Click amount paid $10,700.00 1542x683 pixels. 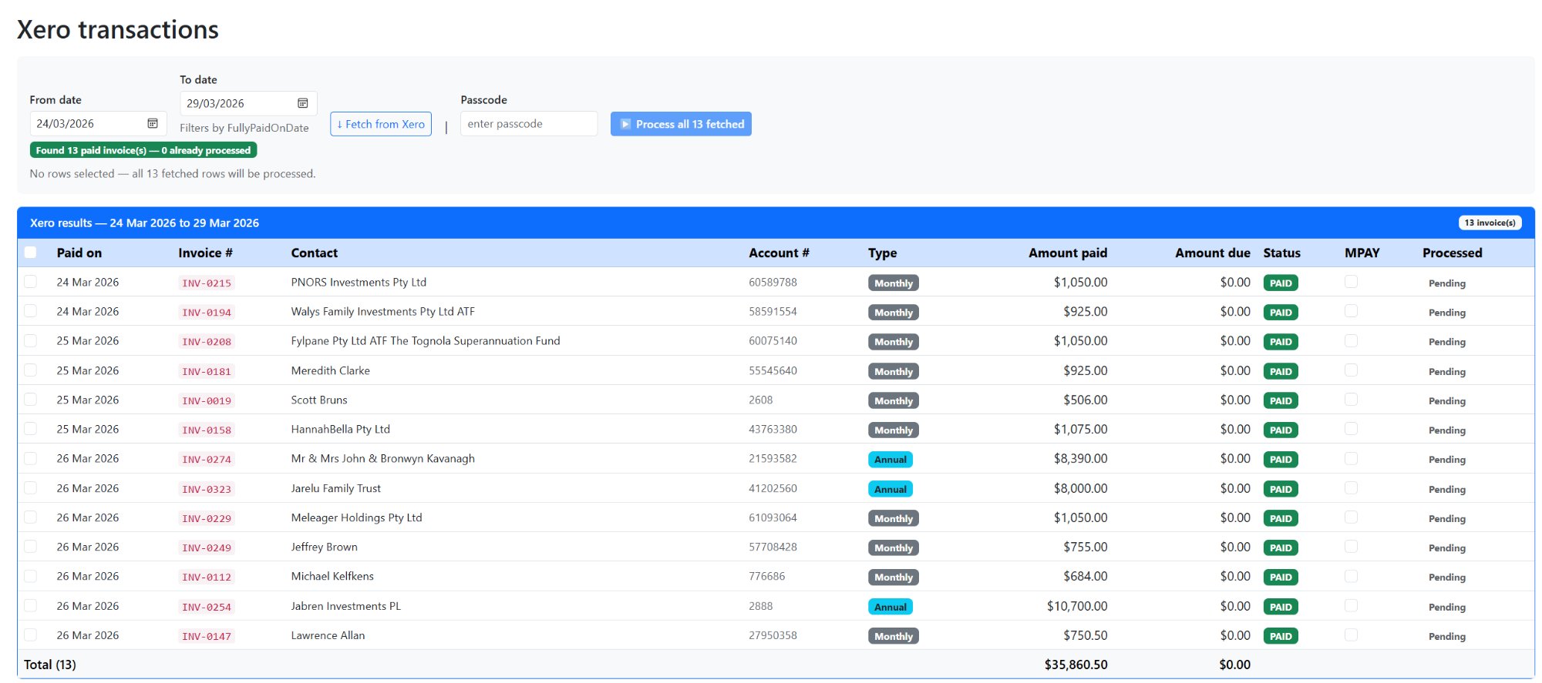pos(1077,606)
